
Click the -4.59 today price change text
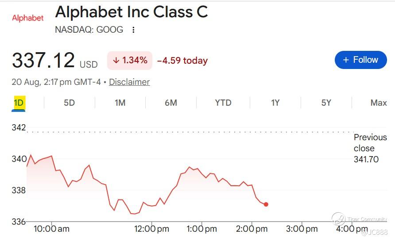[182, 61]
